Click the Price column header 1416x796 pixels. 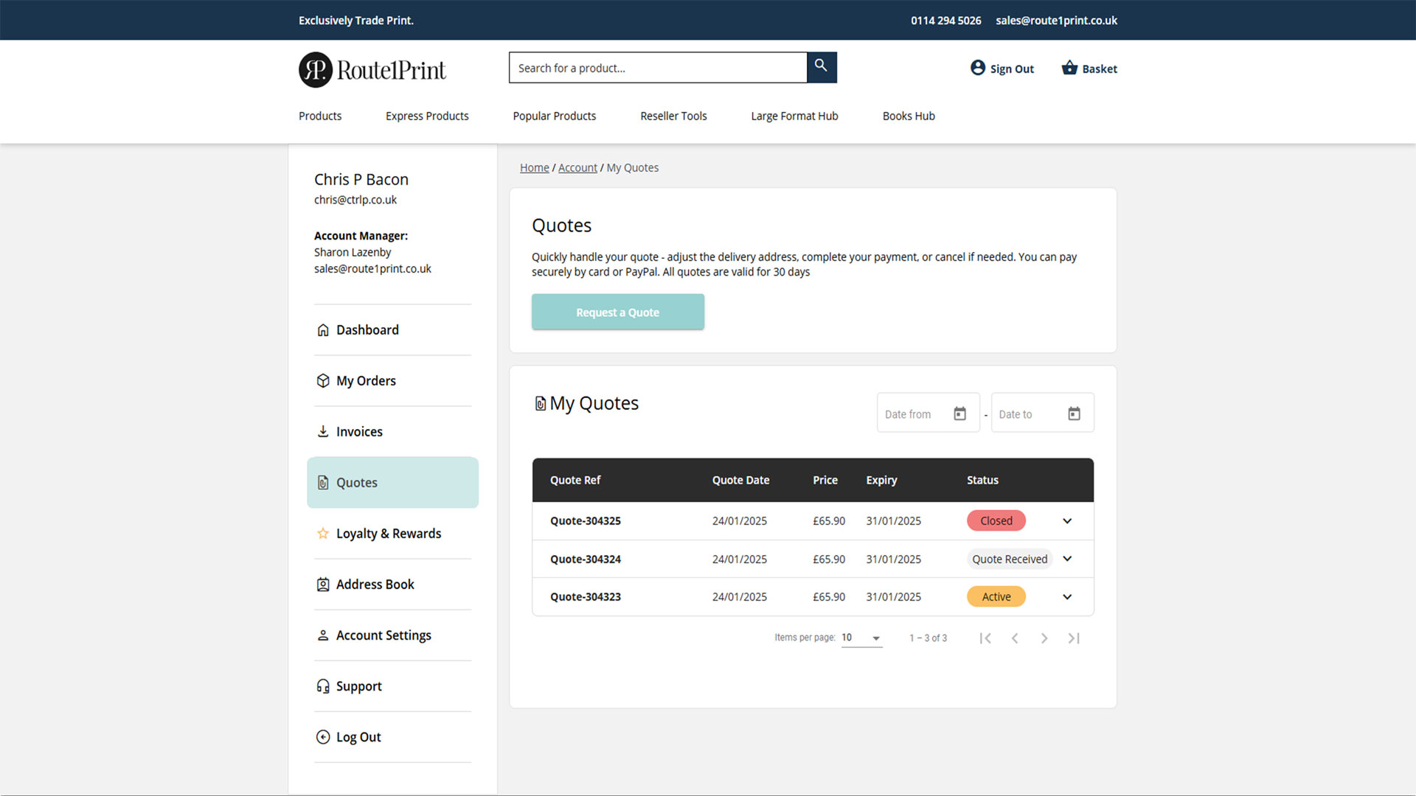(x=825, y=480)
